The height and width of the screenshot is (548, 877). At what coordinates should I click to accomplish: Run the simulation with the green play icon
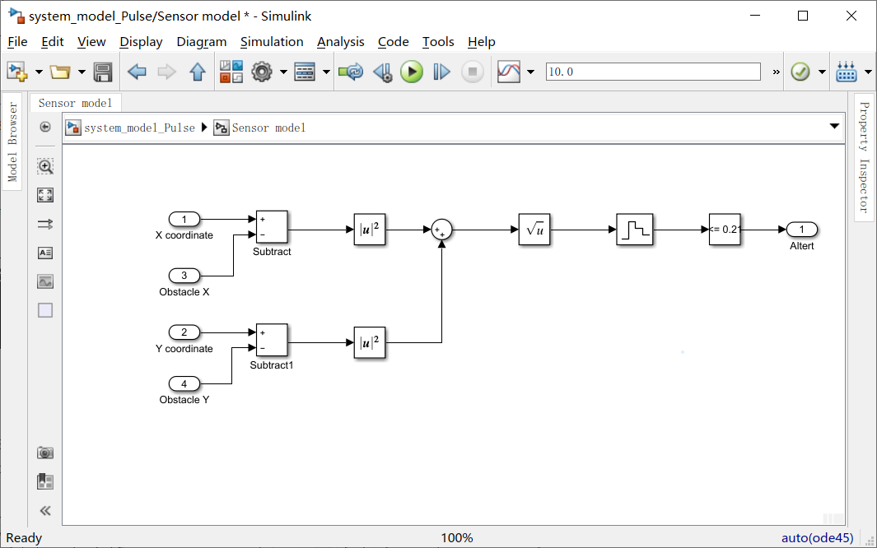click(x=412, y=72)
